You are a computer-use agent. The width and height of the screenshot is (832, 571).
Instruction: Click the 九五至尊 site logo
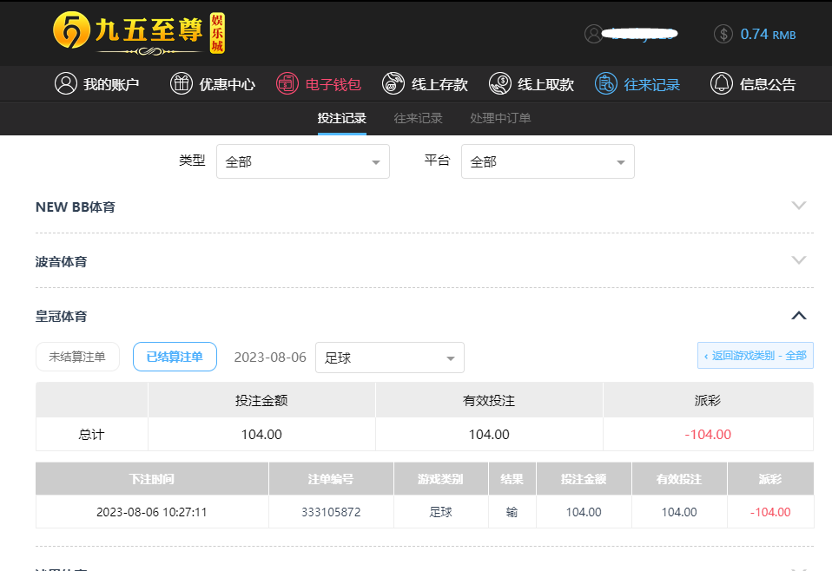(x=139, y=34)
